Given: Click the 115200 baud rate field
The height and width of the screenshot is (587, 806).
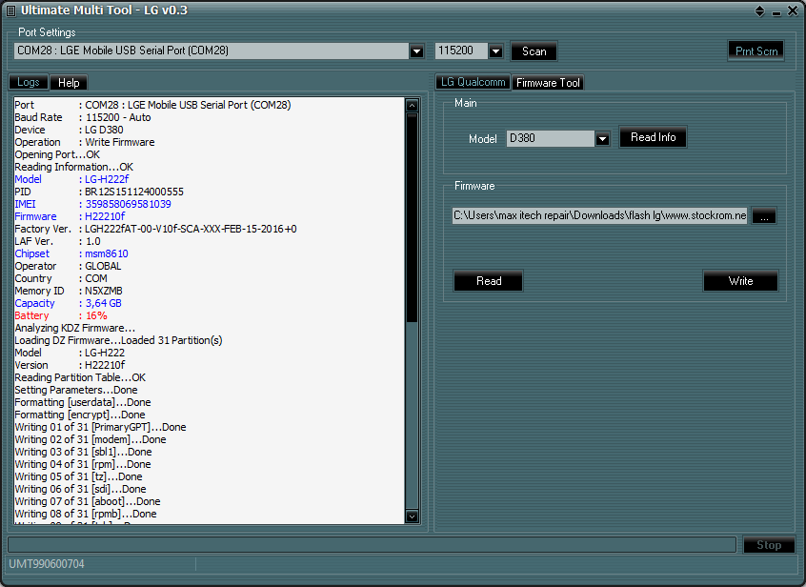Looking at the screenshot, I should pyautogui.click(x=462, y=51).
